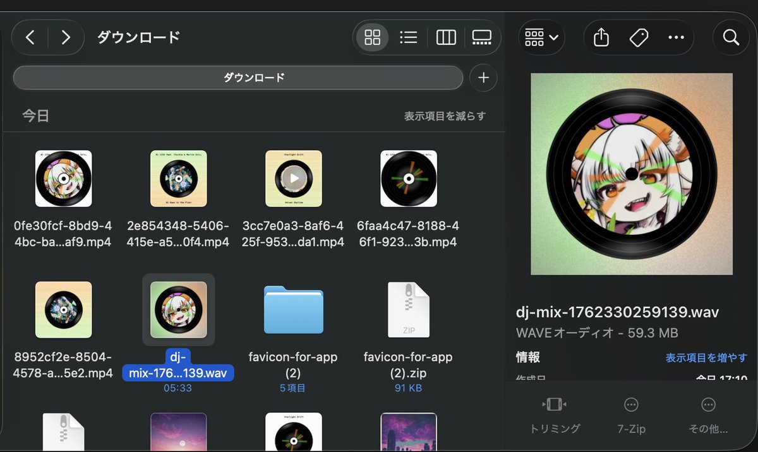The width and height of the screenshot is (758, 452).
Task: Go back with the left chevron button
Action: click(x=30, y=37)
